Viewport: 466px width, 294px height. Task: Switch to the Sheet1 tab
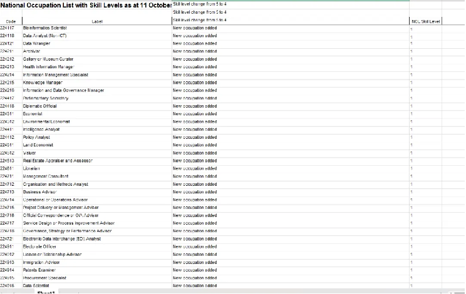46,292
